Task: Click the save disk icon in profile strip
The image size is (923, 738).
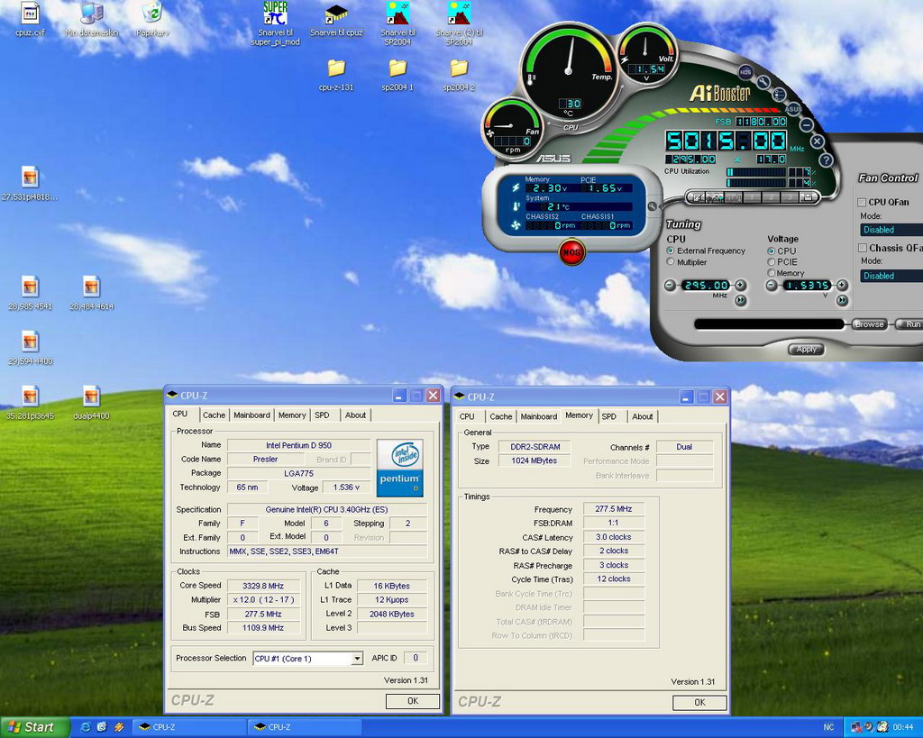Action: 809,197
